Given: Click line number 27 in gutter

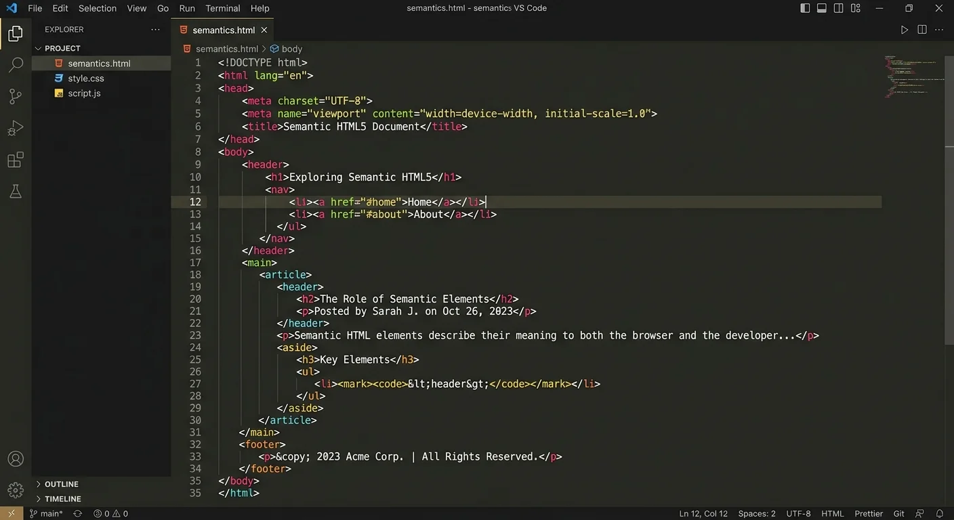Looking at the screenshot, I should 195,383.
